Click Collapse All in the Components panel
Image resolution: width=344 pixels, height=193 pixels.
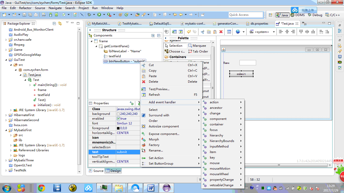click(159, 35)
